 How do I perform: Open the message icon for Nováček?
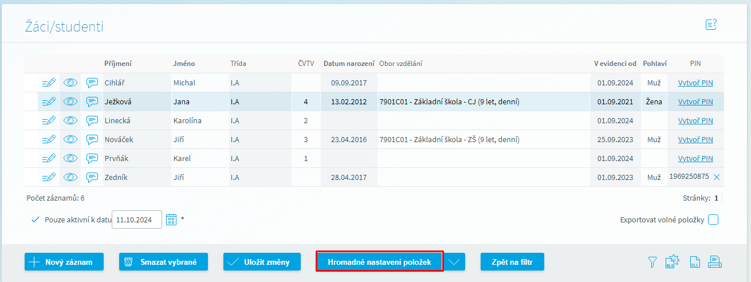point(92,140)
